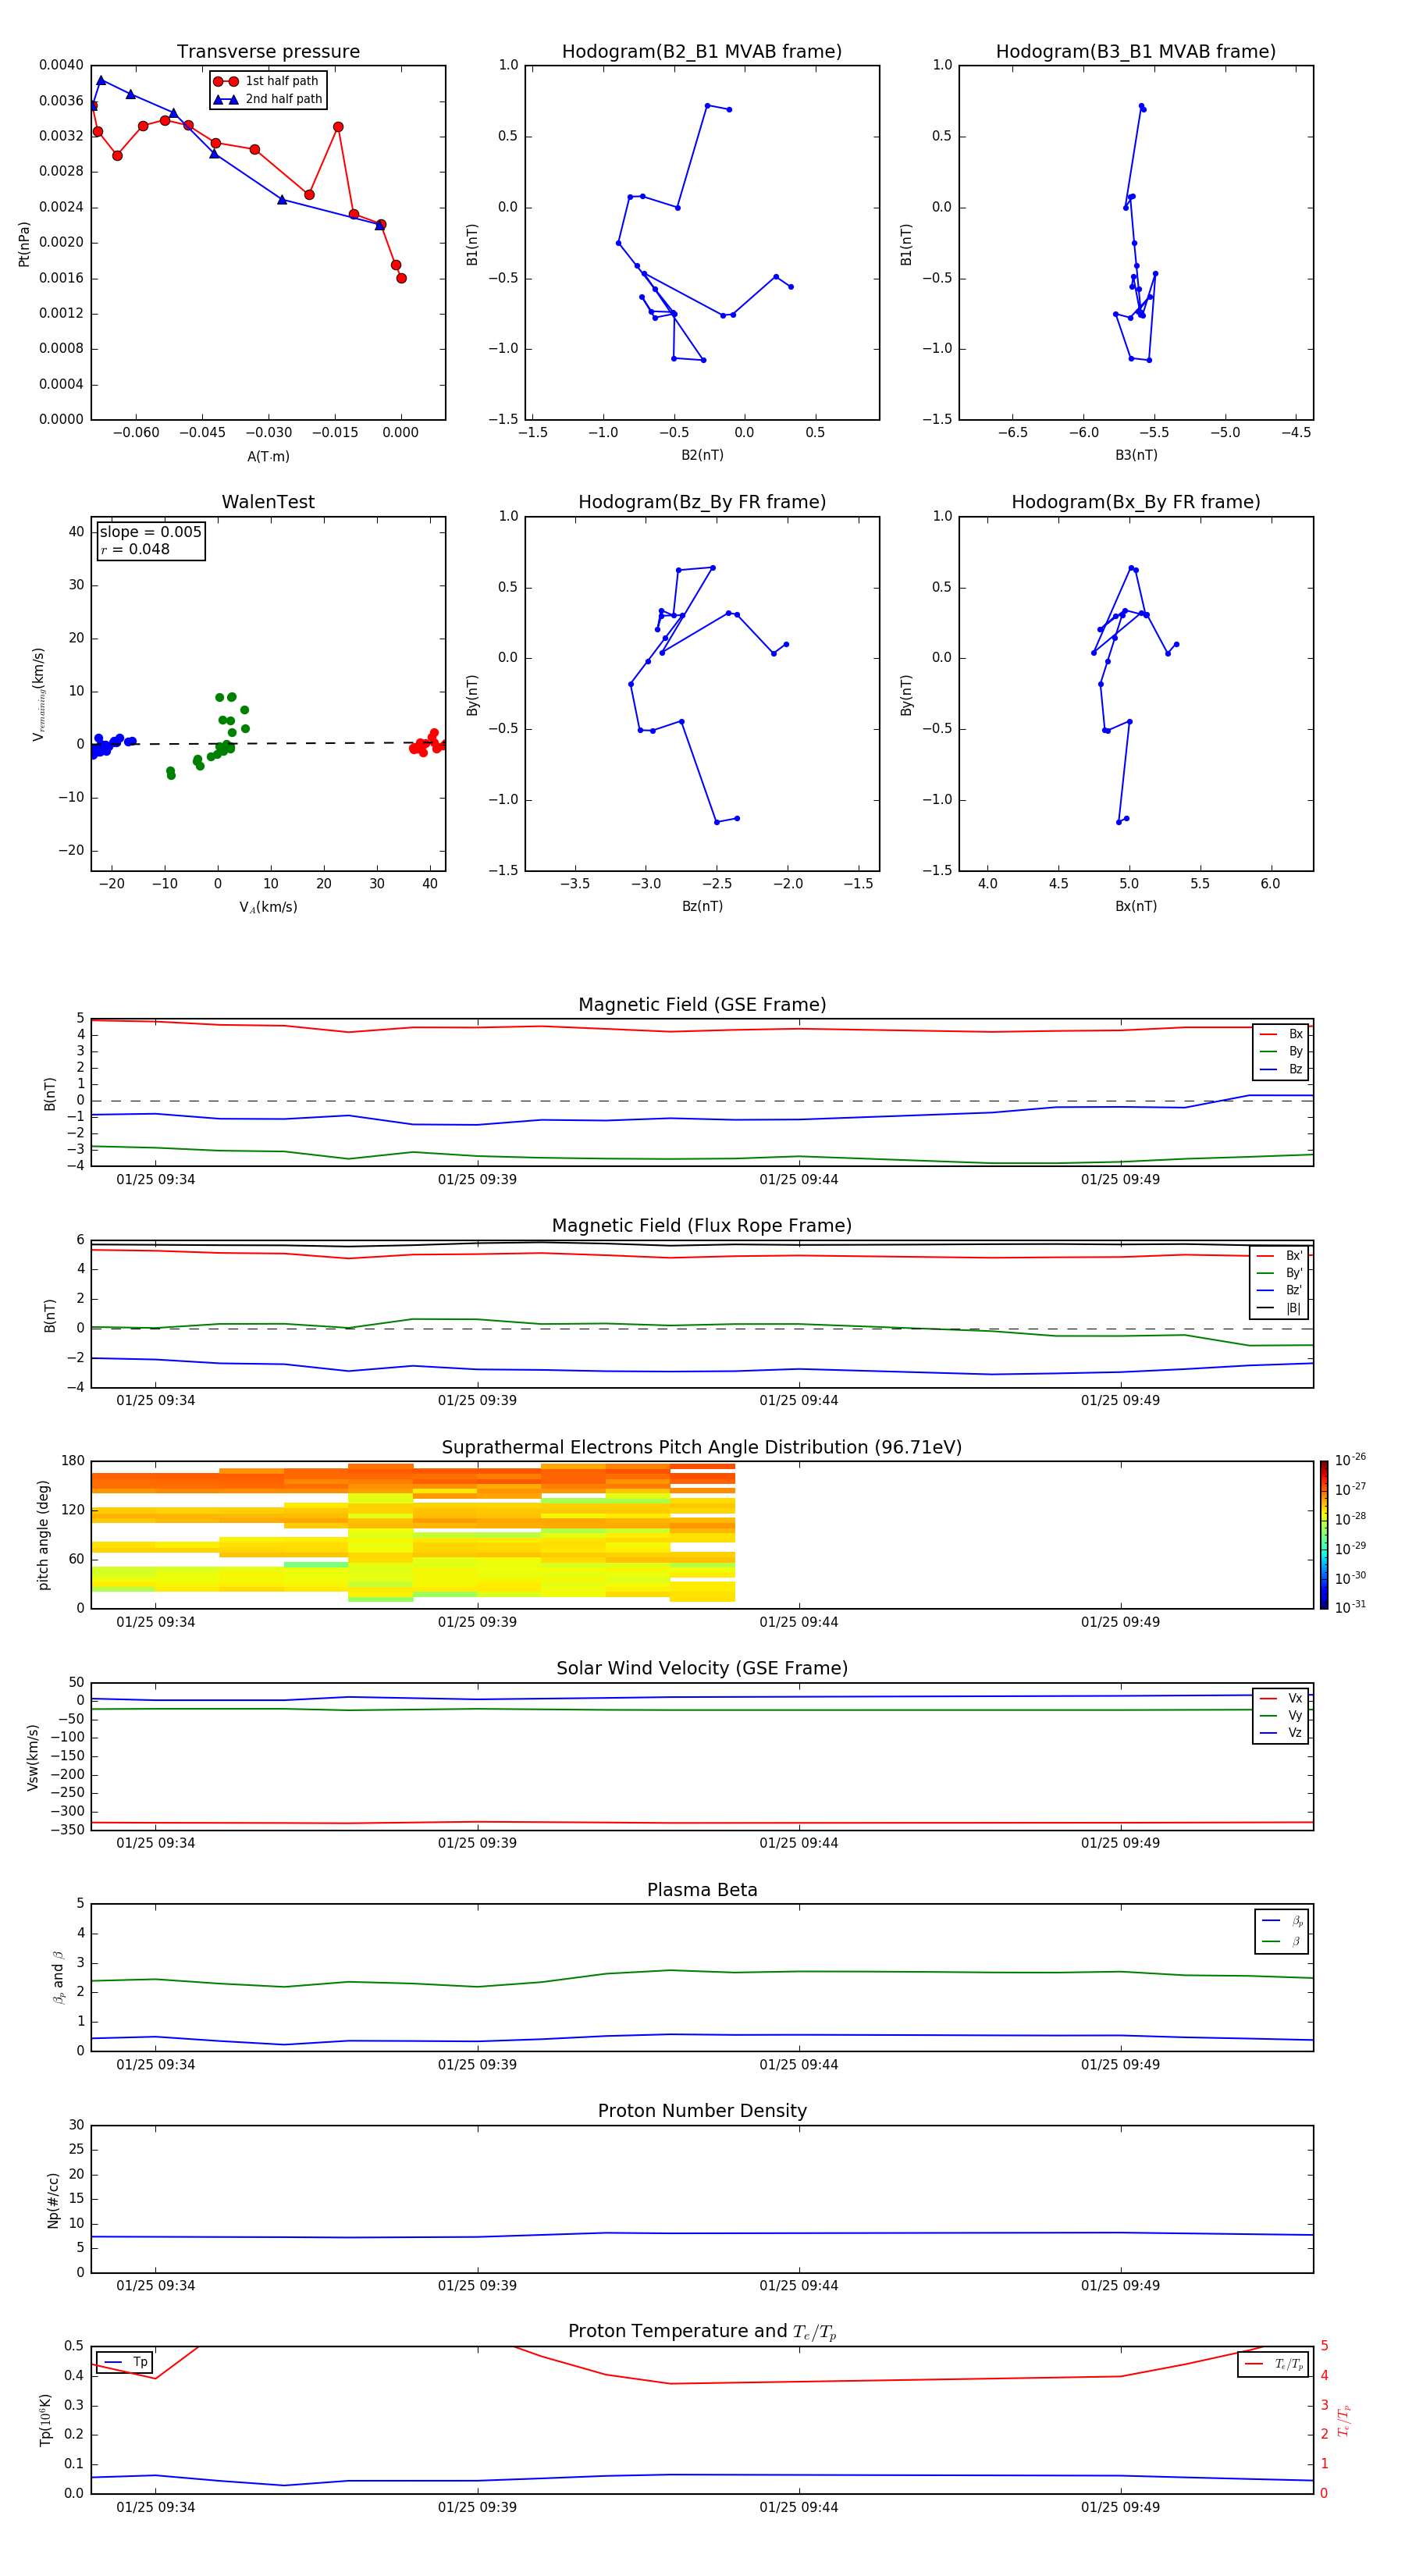Click the 'V_A(km/s)' axis label
Image resolution: width=1405 pixels, height=2576 pixels.
click(268, 907)
